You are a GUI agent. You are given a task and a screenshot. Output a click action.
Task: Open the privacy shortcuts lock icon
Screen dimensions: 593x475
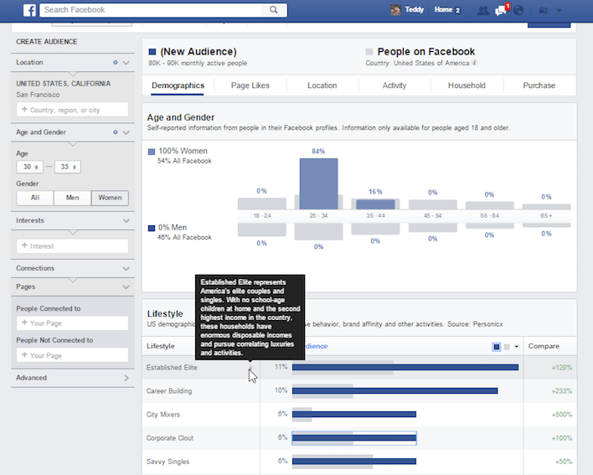click(x=543, y=11)
